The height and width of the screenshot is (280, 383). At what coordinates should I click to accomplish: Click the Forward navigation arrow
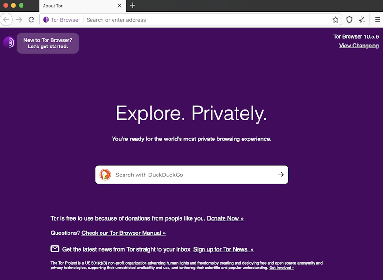(x=19, y=20)
